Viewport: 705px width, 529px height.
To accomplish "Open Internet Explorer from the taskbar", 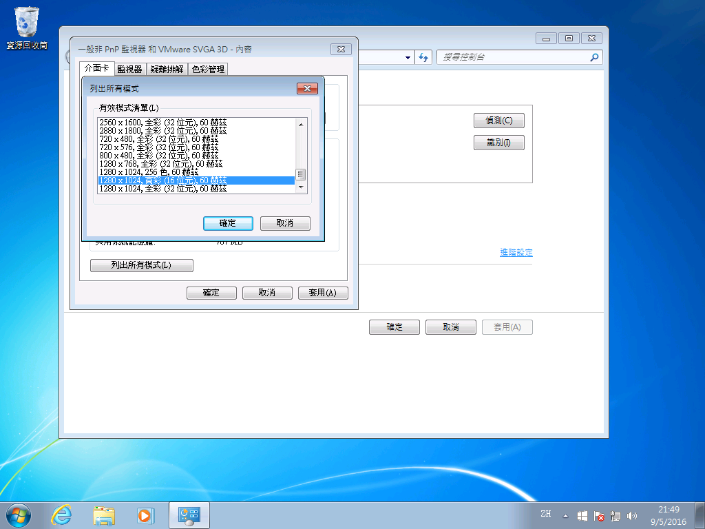I will pos(61,515).
